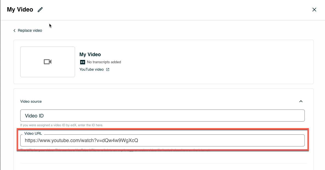Click the Video source section header

[x=31, y=101]
